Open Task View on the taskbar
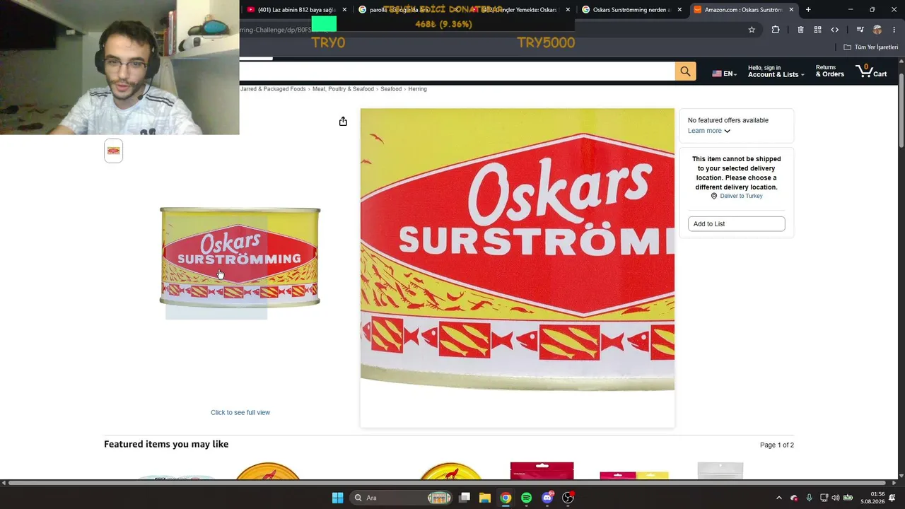This screenshot has width=905, height=509. (x=465, y=498)
